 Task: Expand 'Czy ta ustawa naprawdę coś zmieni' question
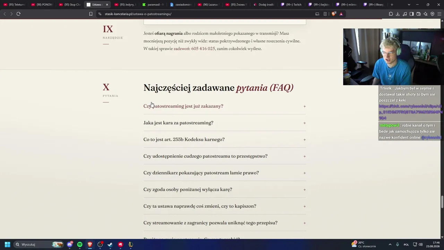pos(225,206)
